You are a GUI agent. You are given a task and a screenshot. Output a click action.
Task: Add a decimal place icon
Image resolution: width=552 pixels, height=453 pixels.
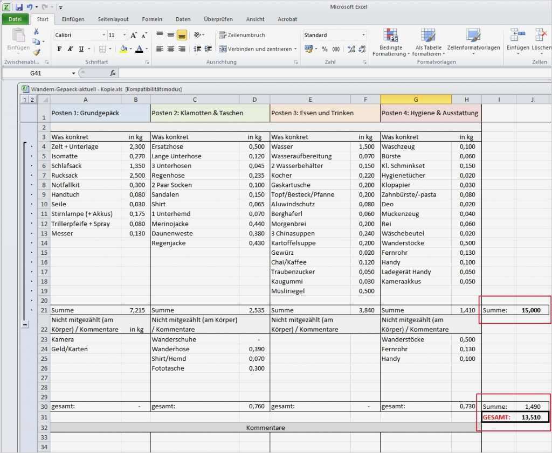(x=351, y=49)
